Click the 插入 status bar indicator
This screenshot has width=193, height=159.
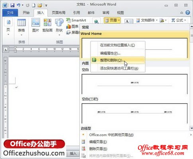point(73,153)
